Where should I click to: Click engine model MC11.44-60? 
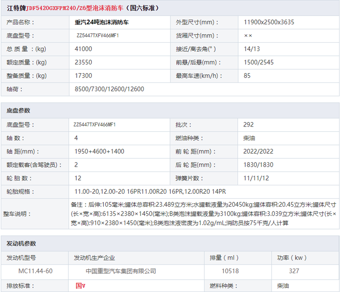(35, 271)
